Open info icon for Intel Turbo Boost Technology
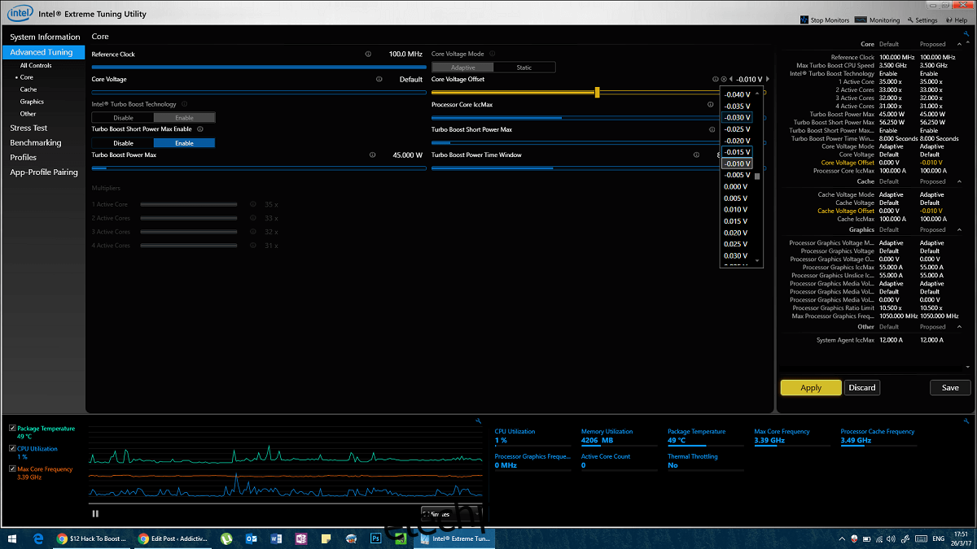 [185, 104]
